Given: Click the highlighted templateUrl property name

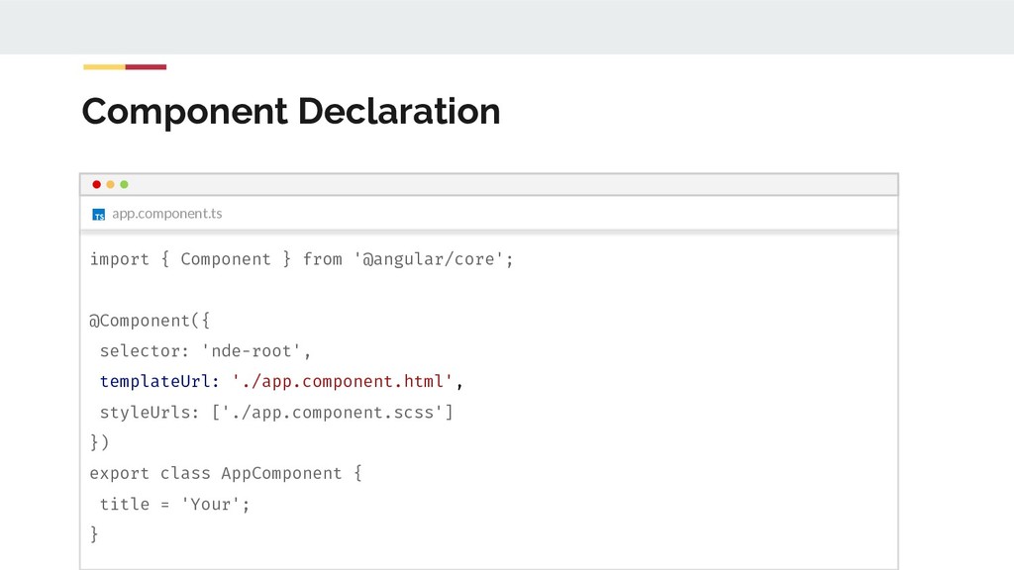Looking at the screenshot, I should (x=154, y=382).
